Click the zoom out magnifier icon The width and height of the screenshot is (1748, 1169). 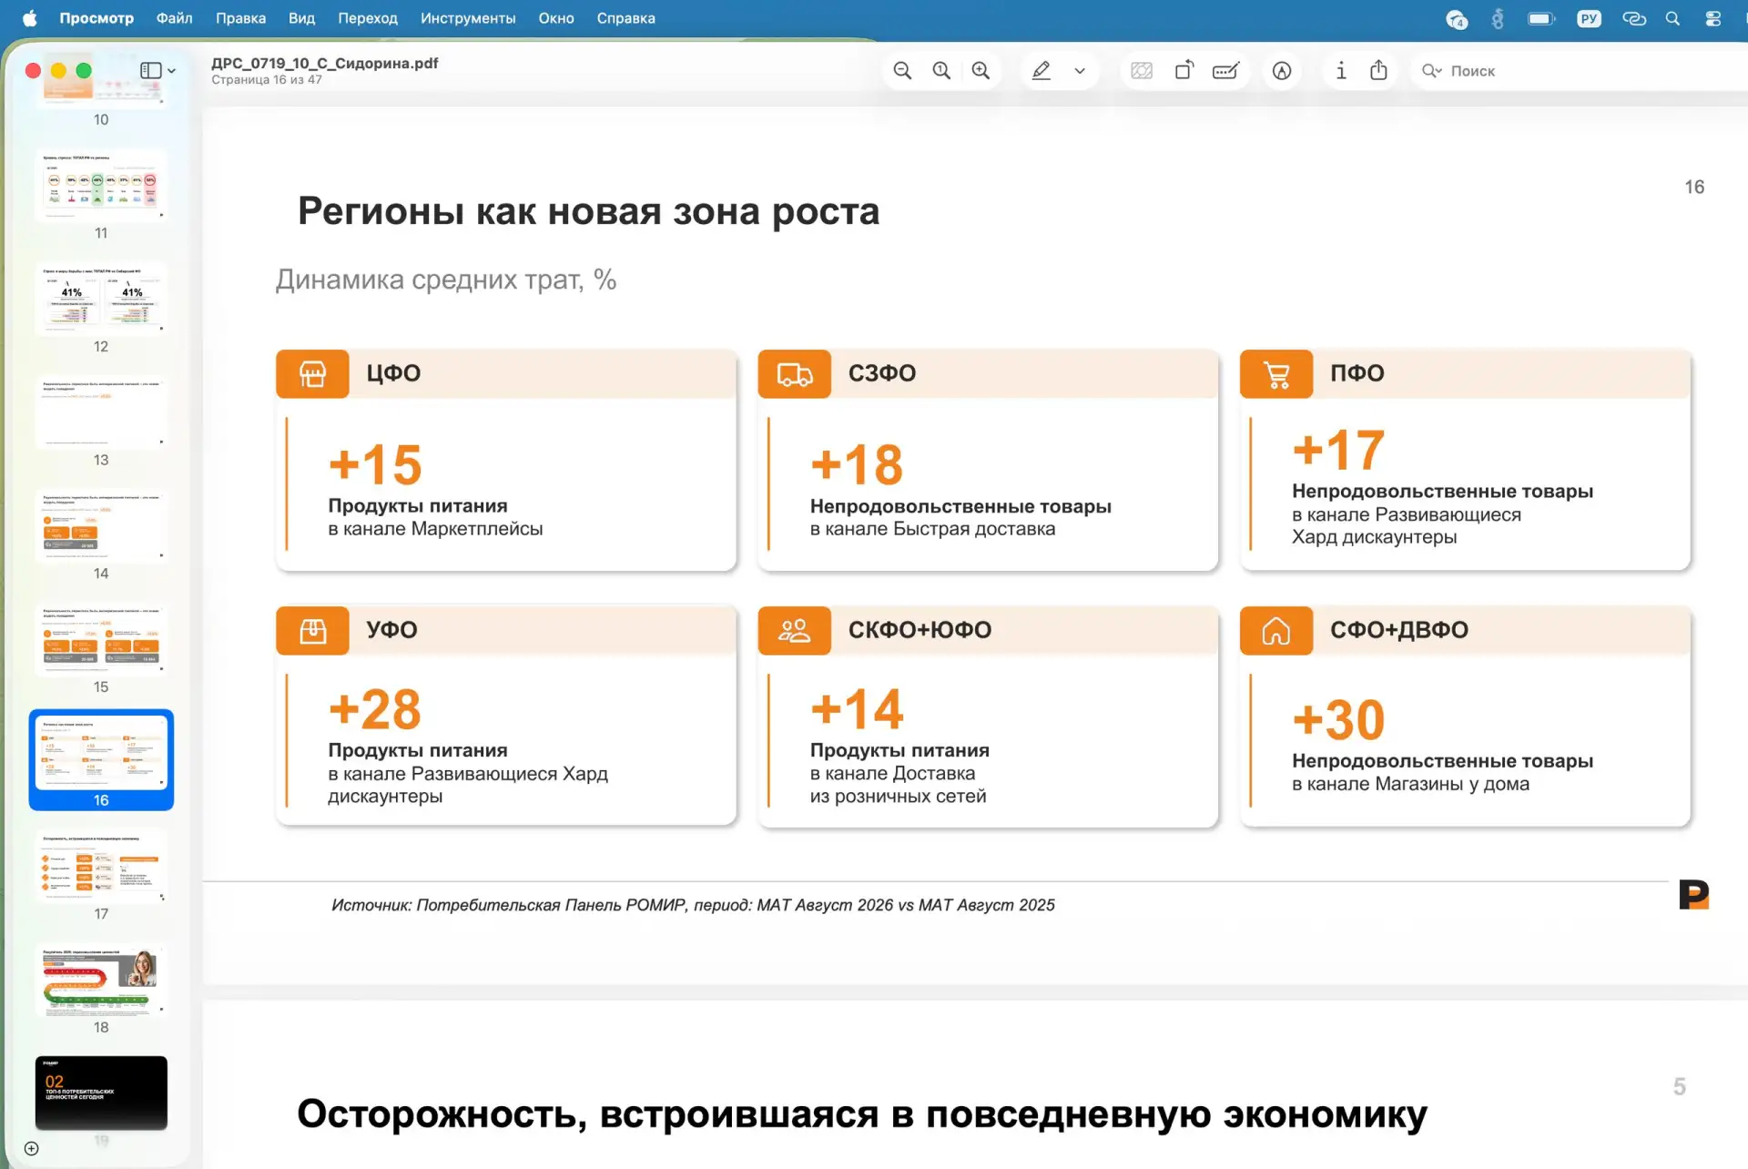point(902,71)
